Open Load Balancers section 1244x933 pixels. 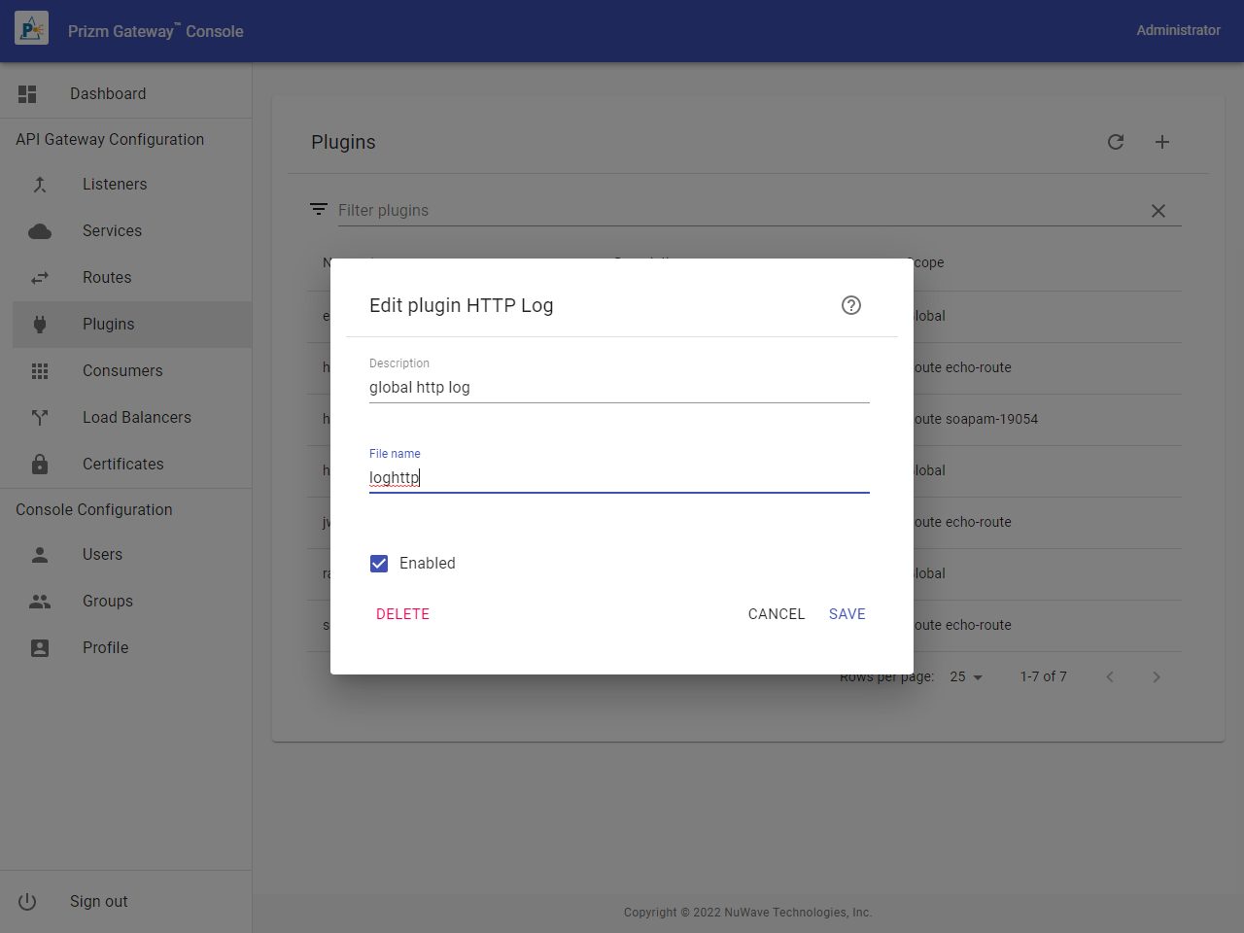pos(136,418)
